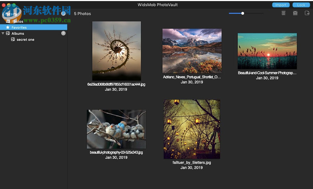Click filename falltuer_by_5letters.jpg
The height and width of the screenshot is (189, 313).
pyautogui.click(x=192, y=163)
